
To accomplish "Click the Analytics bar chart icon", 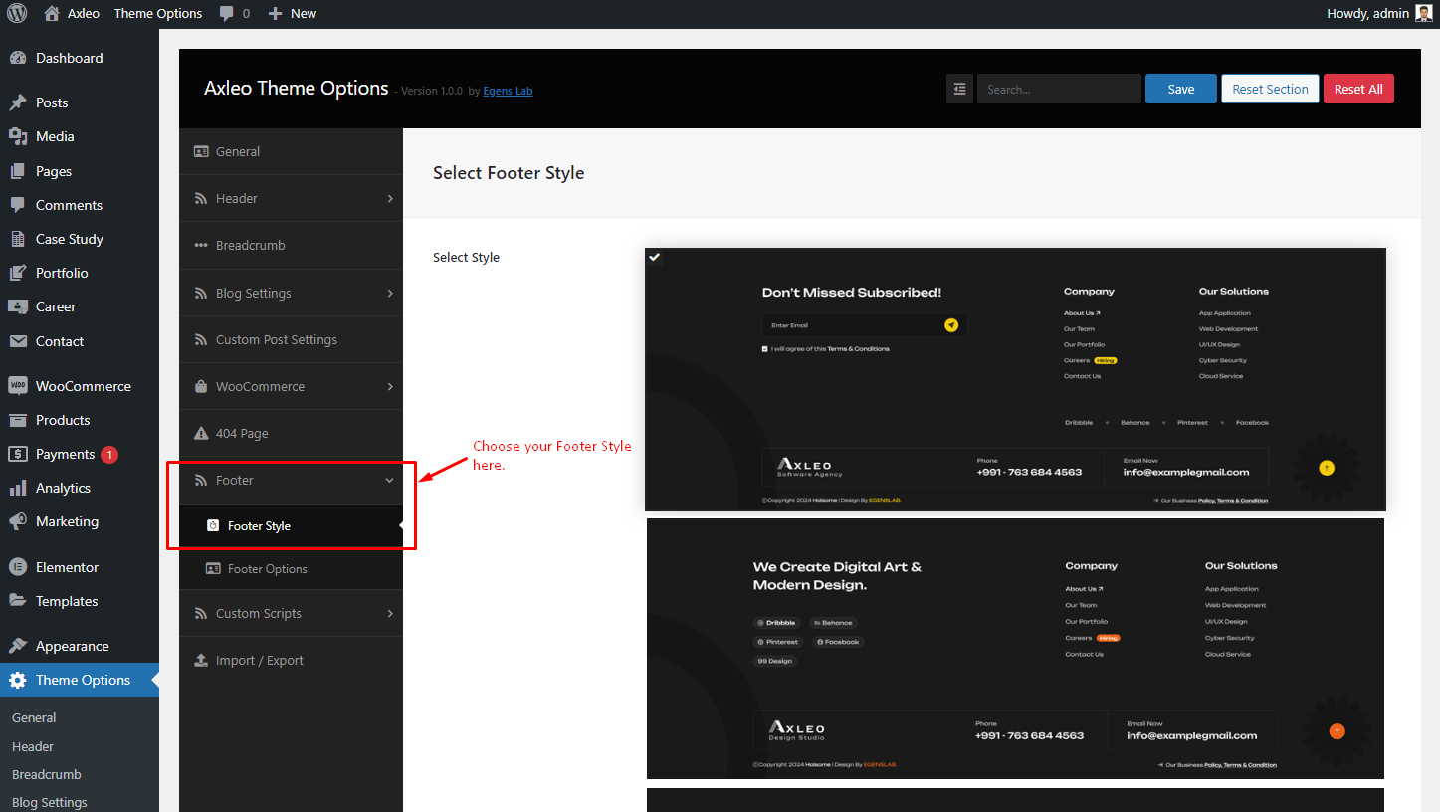I will point(18,488).
